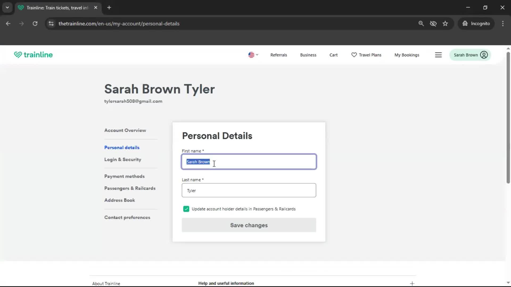Screen dimensions: 511x287
Task: Select the Trainline browser tab
Action: [53, 7]
